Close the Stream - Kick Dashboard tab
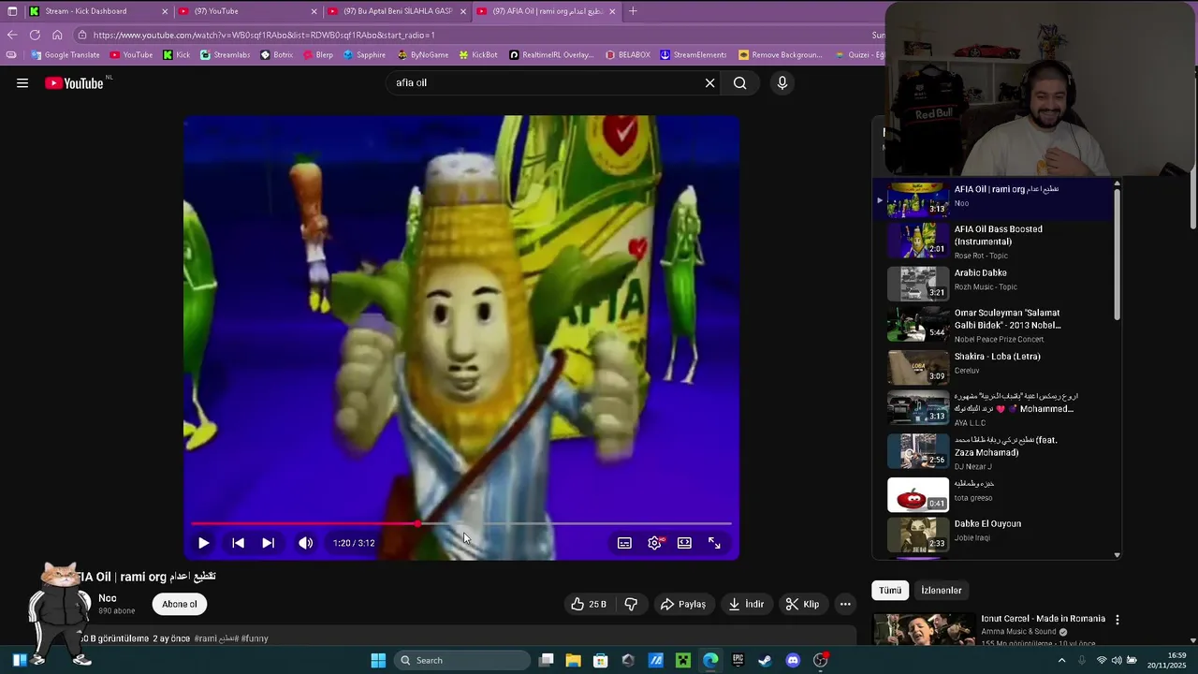This screenshot has height=674, width=1198. click(x=165, y=11)
